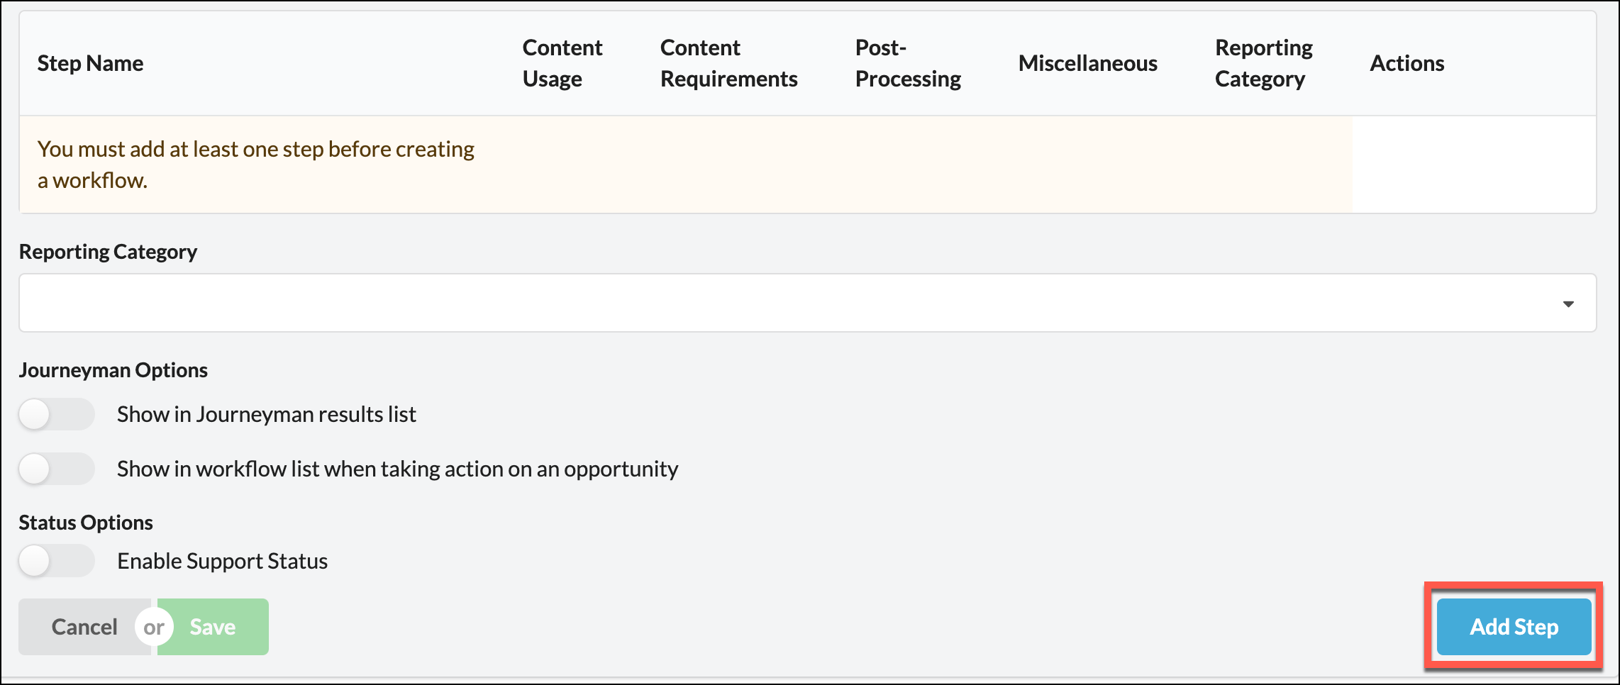This screenshot has width=1620, height=685.
Task: Click the Add Step button
Action: pyautogui.click(x=1514, y=627)
